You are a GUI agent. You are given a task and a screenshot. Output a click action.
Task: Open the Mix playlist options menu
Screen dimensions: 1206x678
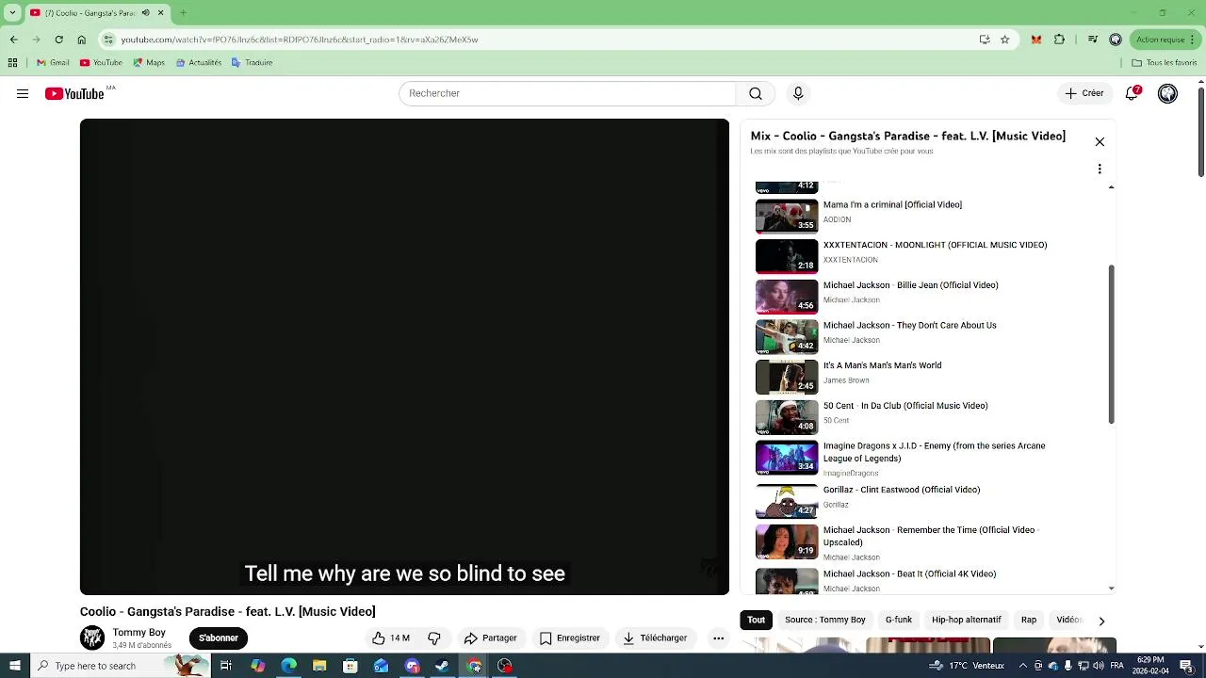pos(1100,169)
